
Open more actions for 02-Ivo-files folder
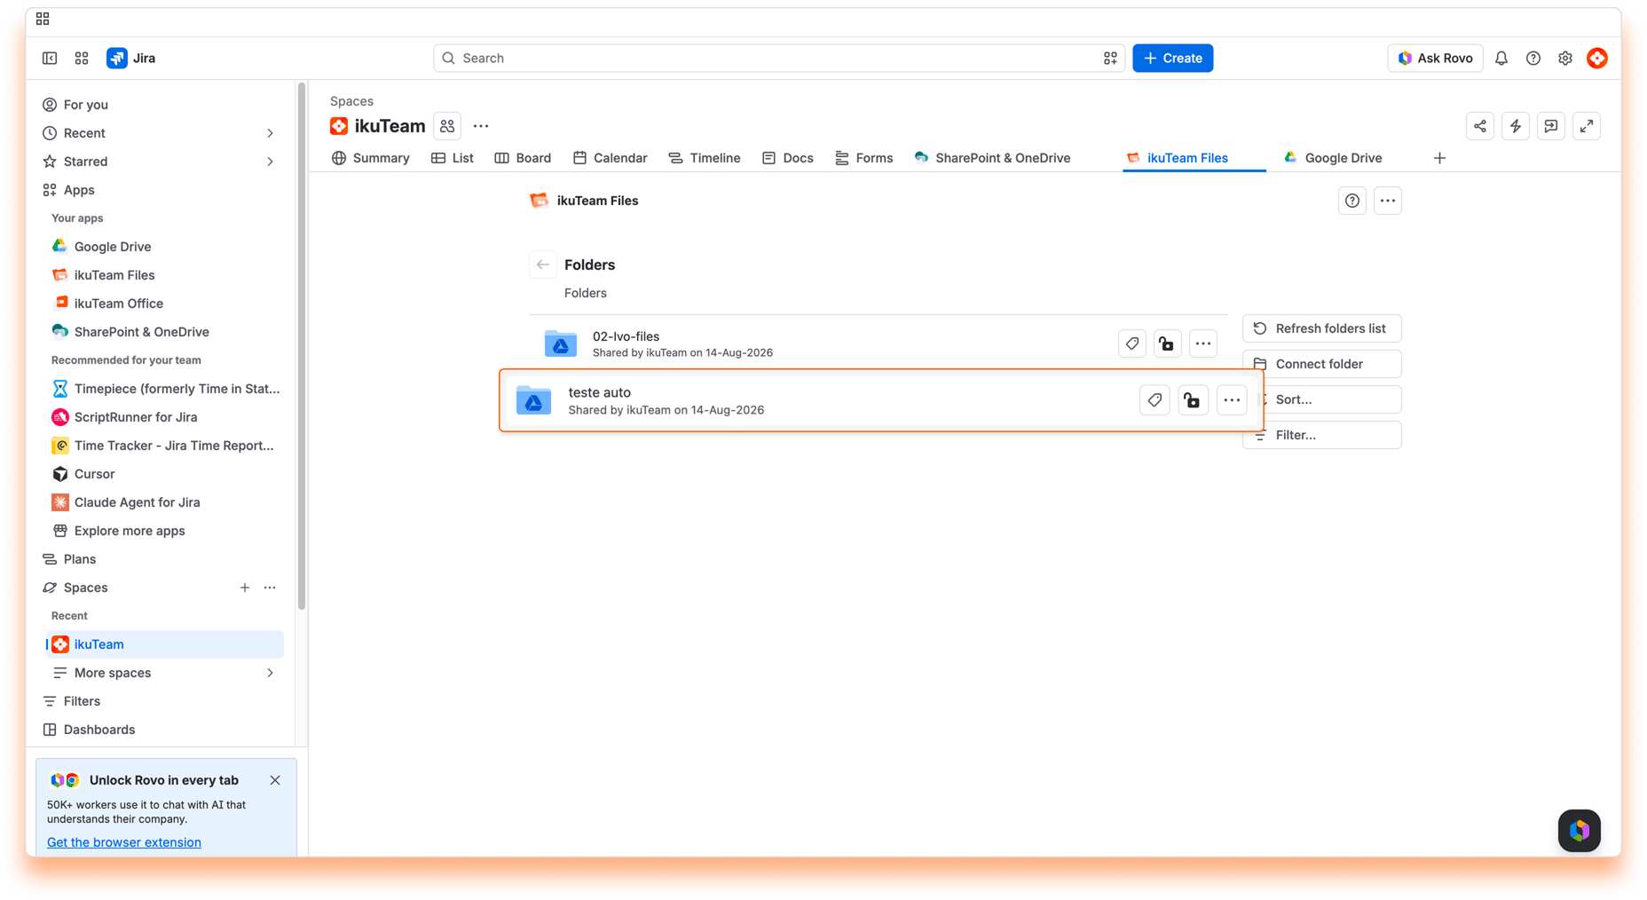point(1202,343)
